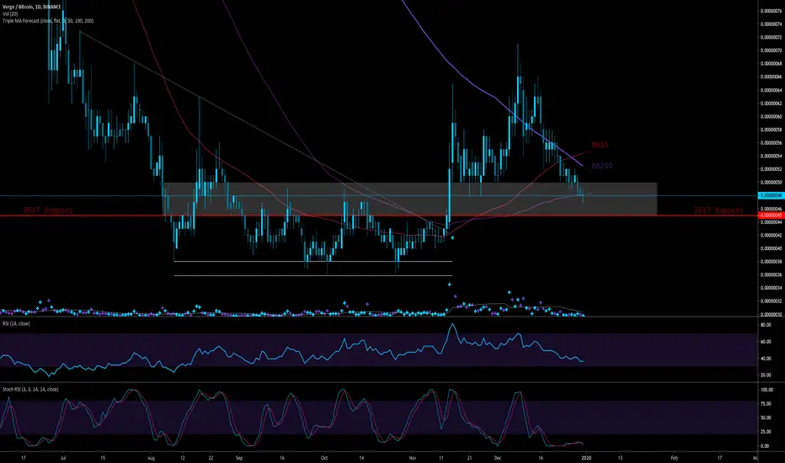Select the grey shaded support zone rectangle
785x463 pixels.
[x=409, y=200]
